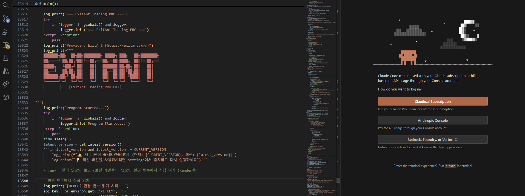Click line number 13540
525x196 pixels.
point(23,139)
